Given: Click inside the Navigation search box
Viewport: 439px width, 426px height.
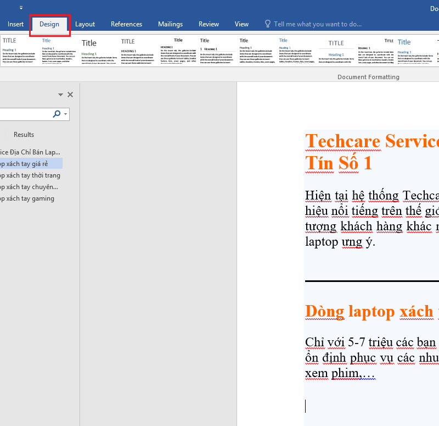Looking at the screenshot, I should pos(25,114).
